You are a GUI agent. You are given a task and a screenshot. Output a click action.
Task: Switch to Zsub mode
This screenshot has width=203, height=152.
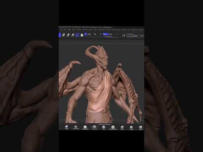coord(111,34)
